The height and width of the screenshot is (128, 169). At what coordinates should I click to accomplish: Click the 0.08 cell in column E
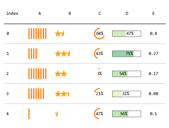153,94
